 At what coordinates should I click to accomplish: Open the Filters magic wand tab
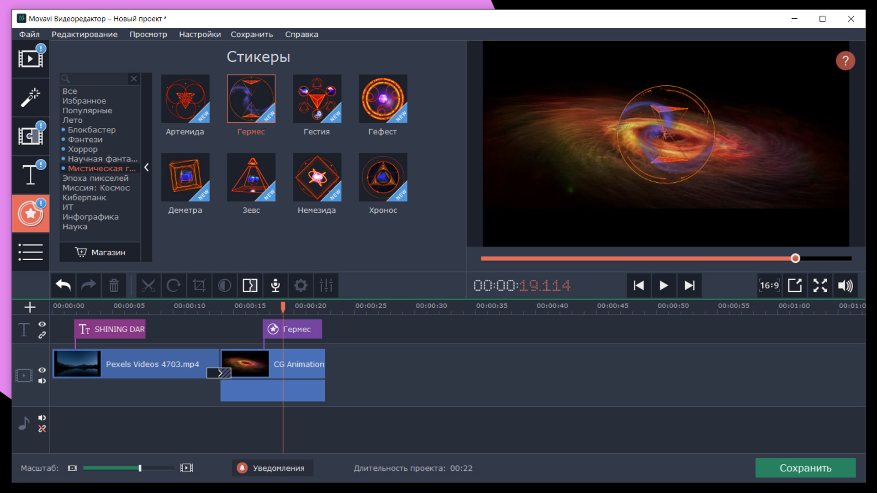tap(31, 97)
